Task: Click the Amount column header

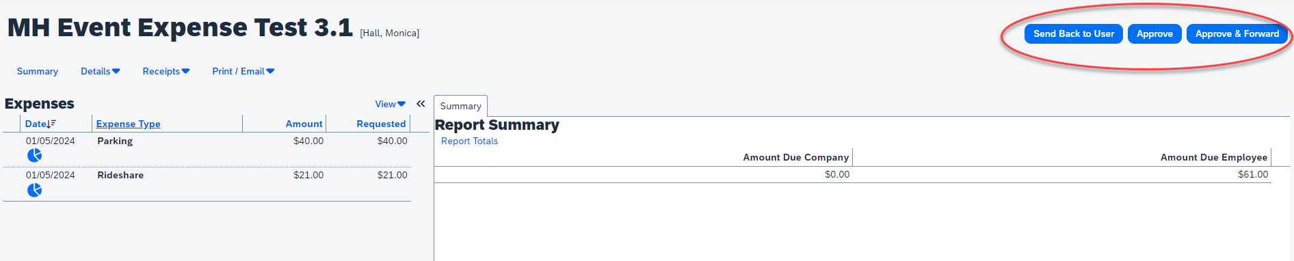Action: coord(304,124)
